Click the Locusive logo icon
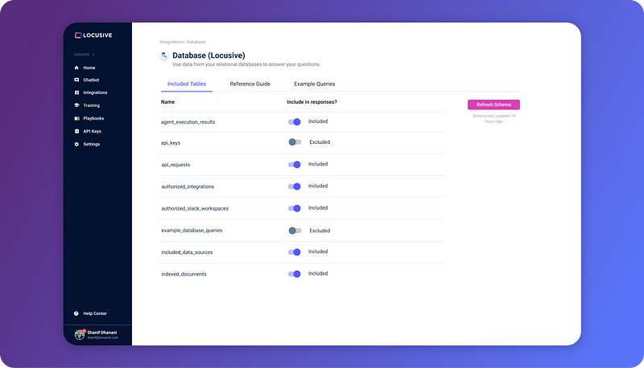Screen dimensions: 644x368 coord(77,35)
